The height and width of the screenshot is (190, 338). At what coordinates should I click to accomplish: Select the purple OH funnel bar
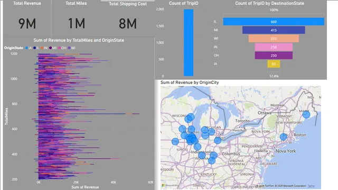pyautogui.click(x=274, y=55)
